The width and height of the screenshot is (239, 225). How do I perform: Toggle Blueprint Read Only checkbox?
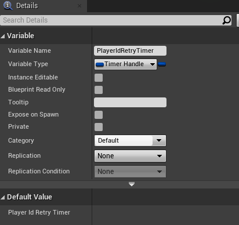(x=99, y=90)
